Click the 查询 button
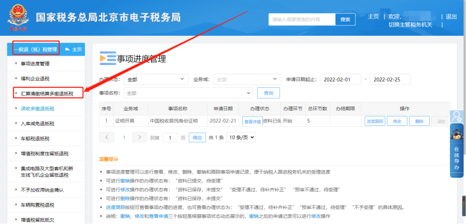The image size is (466, 224). click(x=268, y=93)
